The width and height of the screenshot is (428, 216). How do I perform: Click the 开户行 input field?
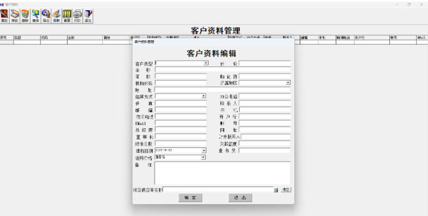click(x=265, y=117)
